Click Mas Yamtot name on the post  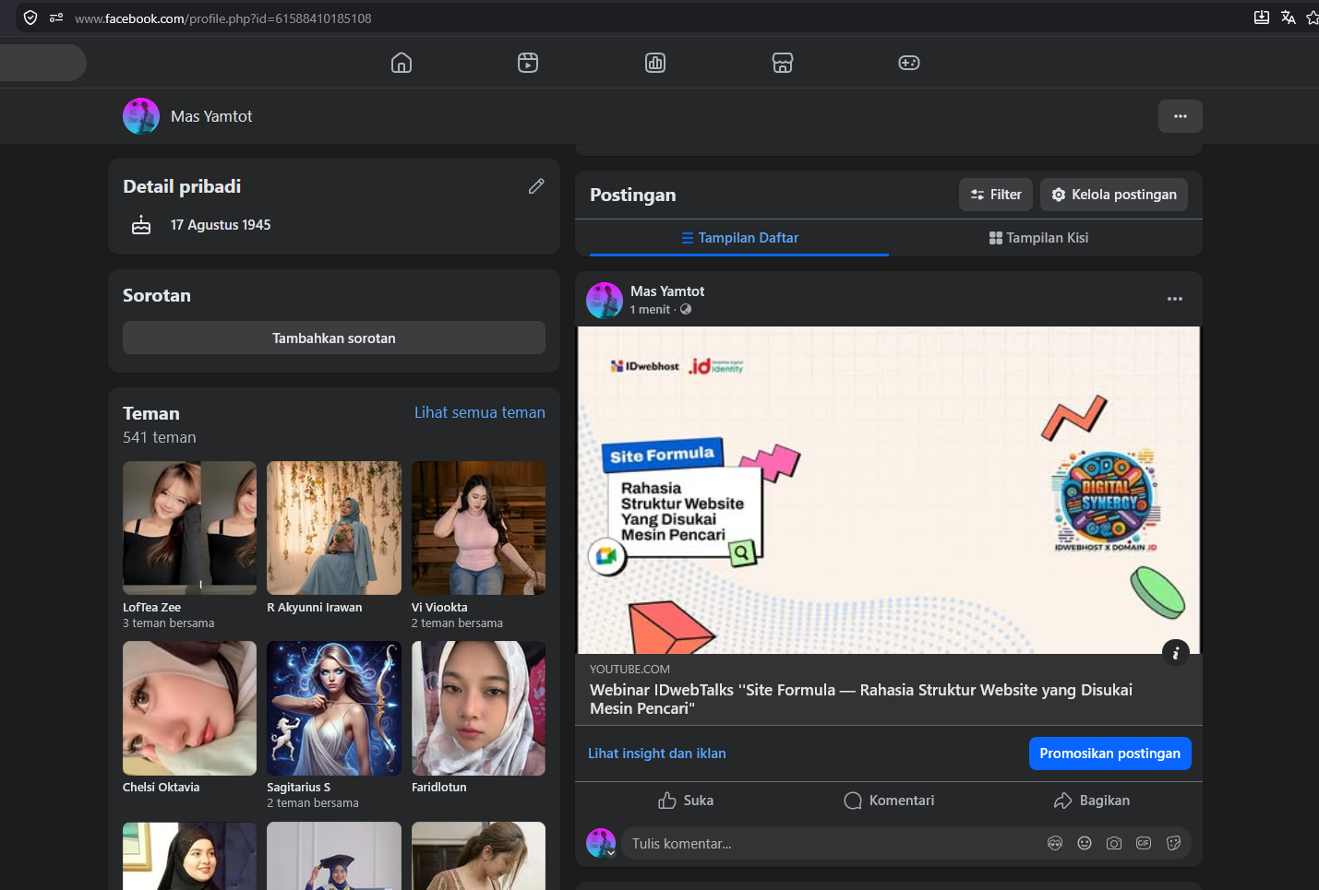[x=667, y=291]
